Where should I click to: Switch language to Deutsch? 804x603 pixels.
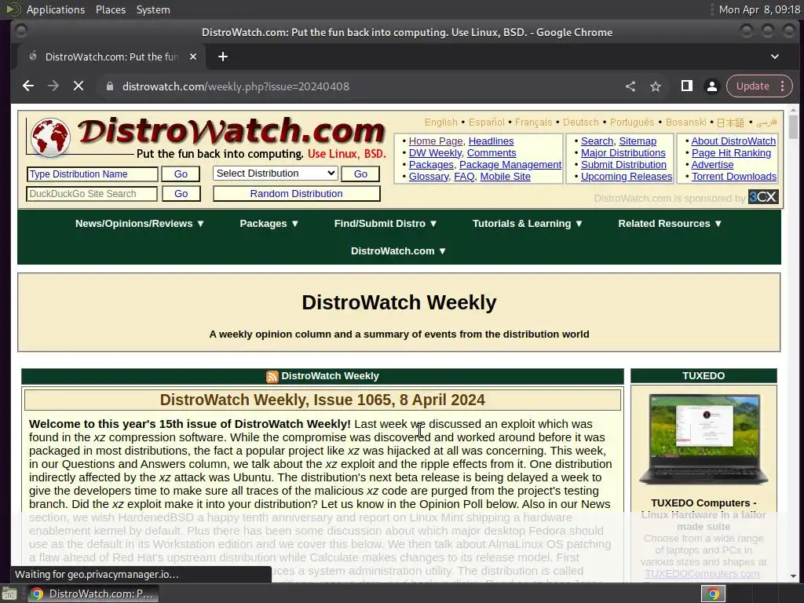[x=580, y=122]
